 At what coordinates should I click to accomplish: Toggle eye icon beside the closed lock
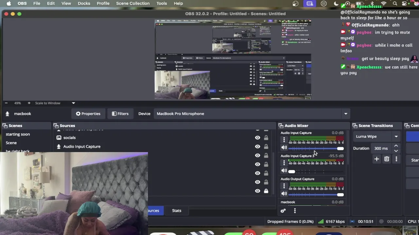(258, 191)
